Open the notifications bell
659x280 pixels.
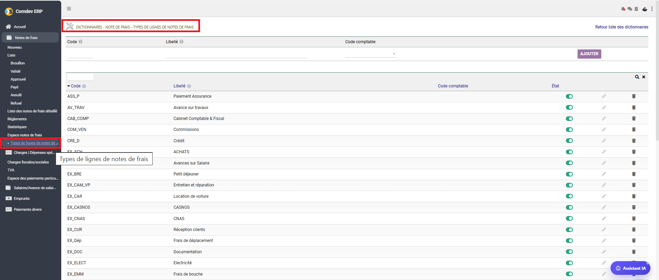623,9
